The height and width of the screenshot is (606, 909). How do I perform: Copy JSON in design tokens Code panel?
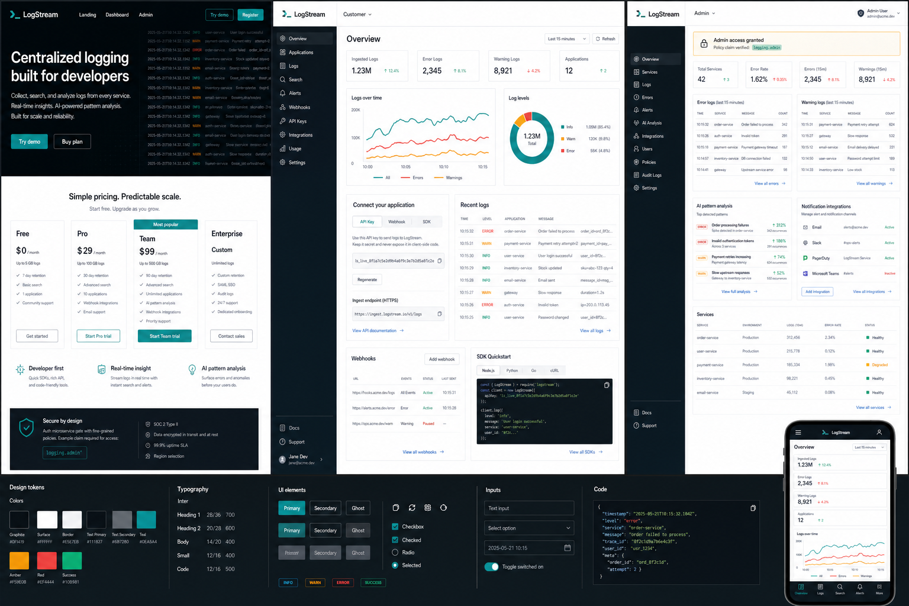click(x=753, y=508)
